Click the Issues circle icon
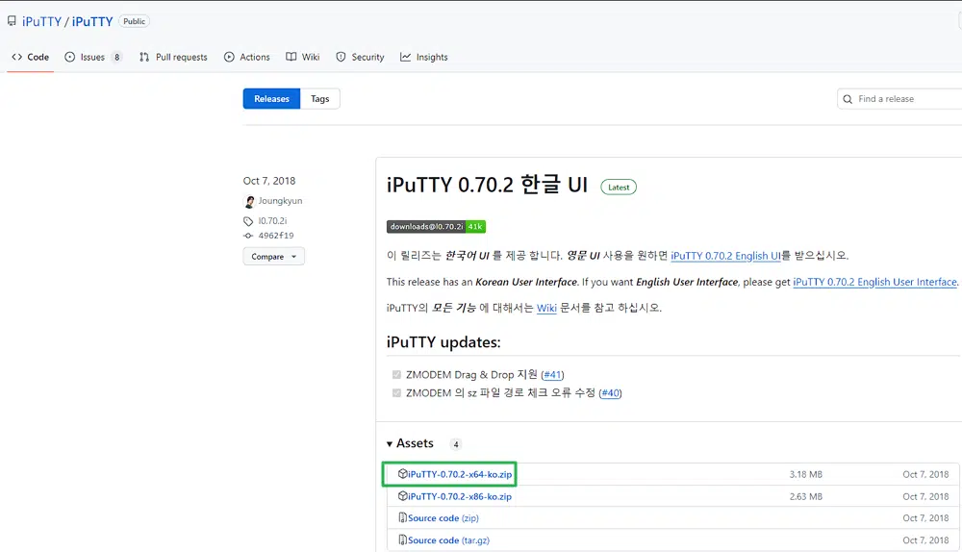The height and width of the screenshot is (552, 962). [70, 57]
